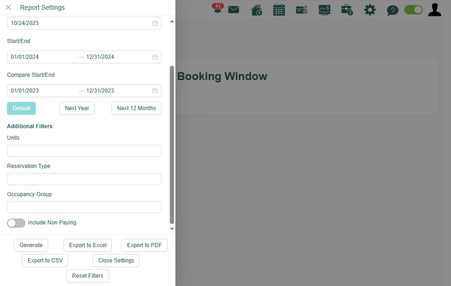Click the Report Settings title
The image size is (451, 286).
point(42,7)
